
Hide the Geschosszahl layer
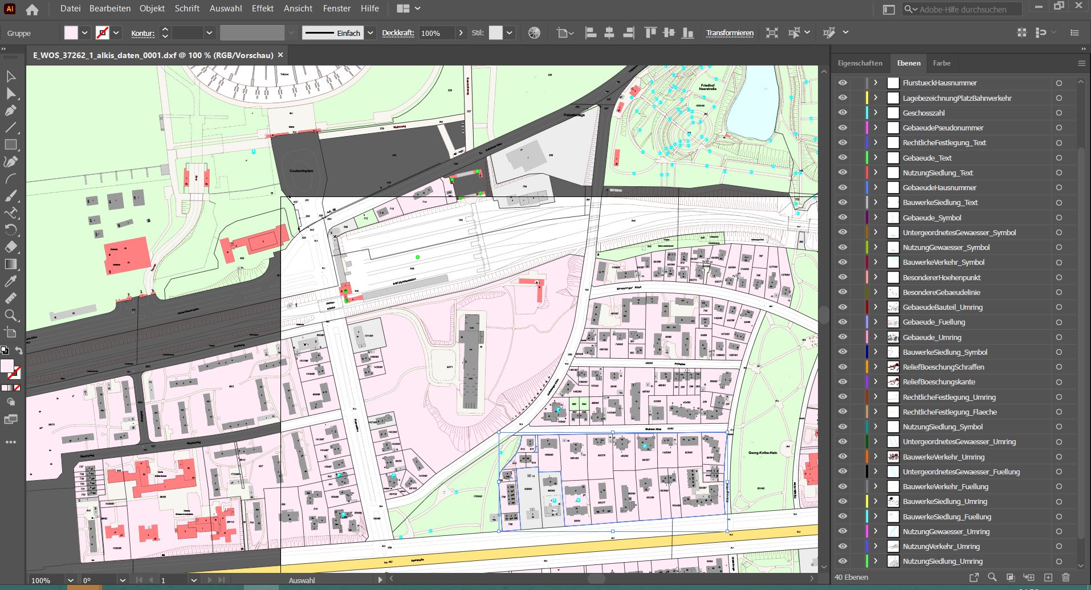(842, 113)
